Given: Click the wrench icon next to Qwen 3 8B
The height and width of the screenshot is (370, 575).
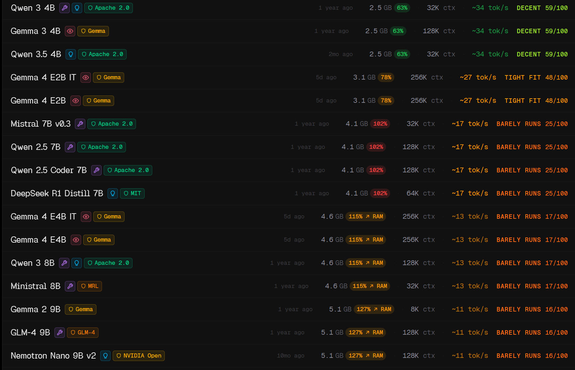Looking at the screenshot, I should click(x=64, y=263).
